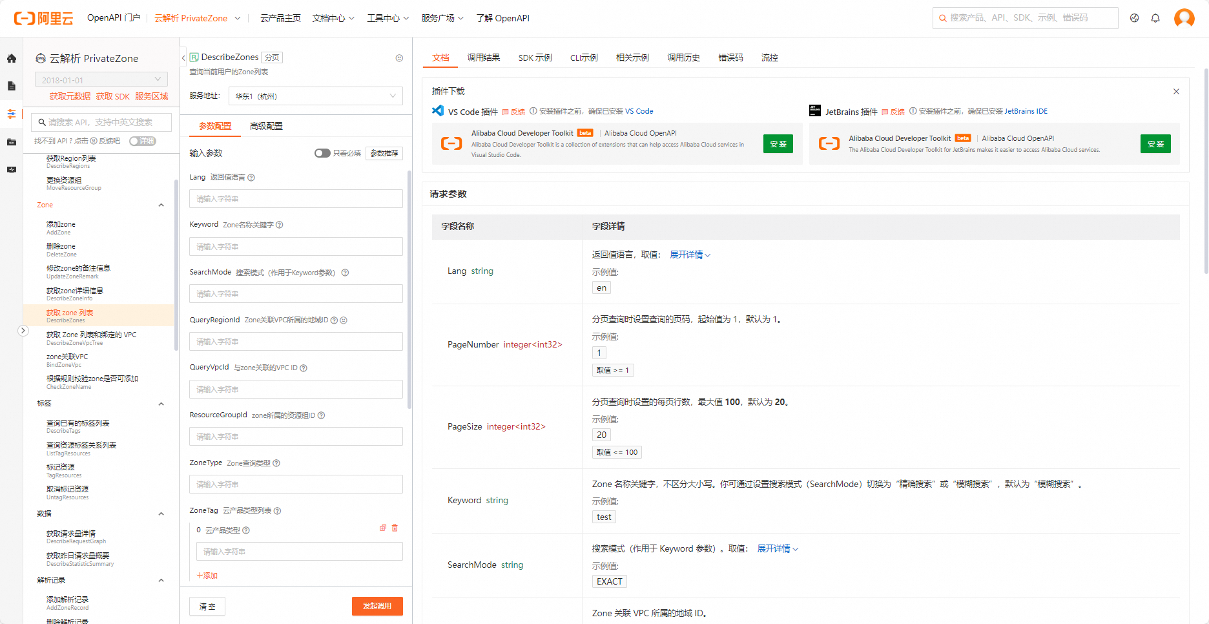Collapse the 数据 API group
Image resolution: width=1209 pixels, height=624 pixels.
point(161,514)
